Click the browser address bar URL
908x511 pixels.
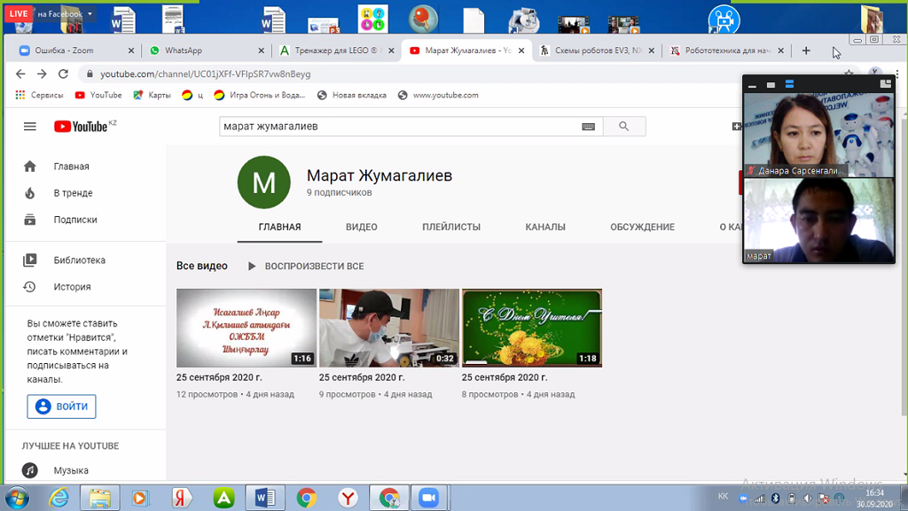[x=206, y=74]
